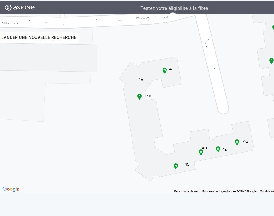Screen dimensions: 274x216
Task: Click the green home marker for 4C
Action: [176, 166]
